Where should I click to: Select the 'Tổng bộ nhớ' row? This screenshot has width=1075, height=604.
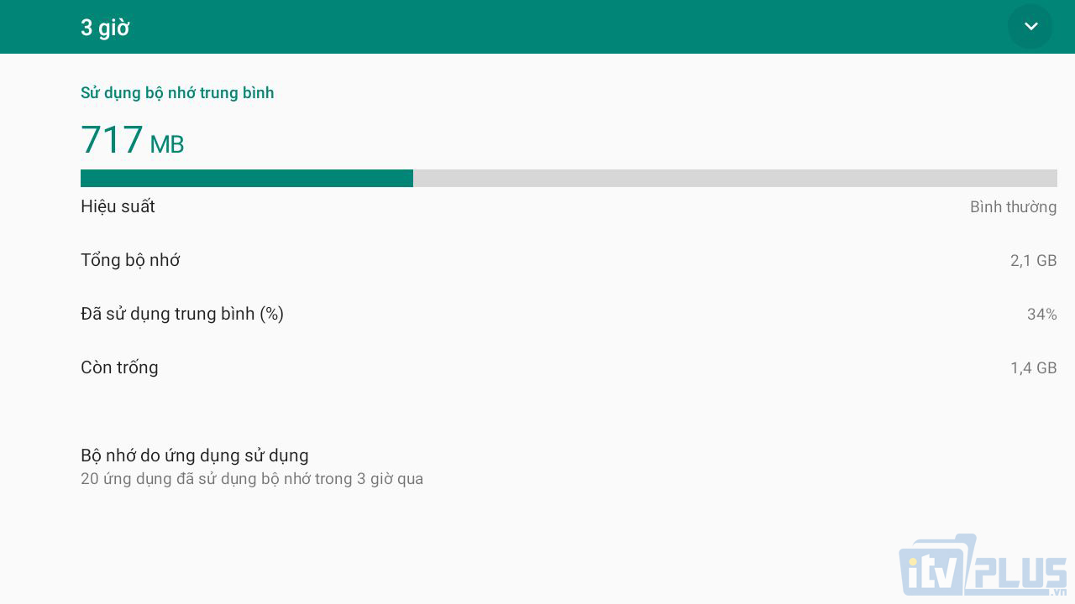[537, 260]
